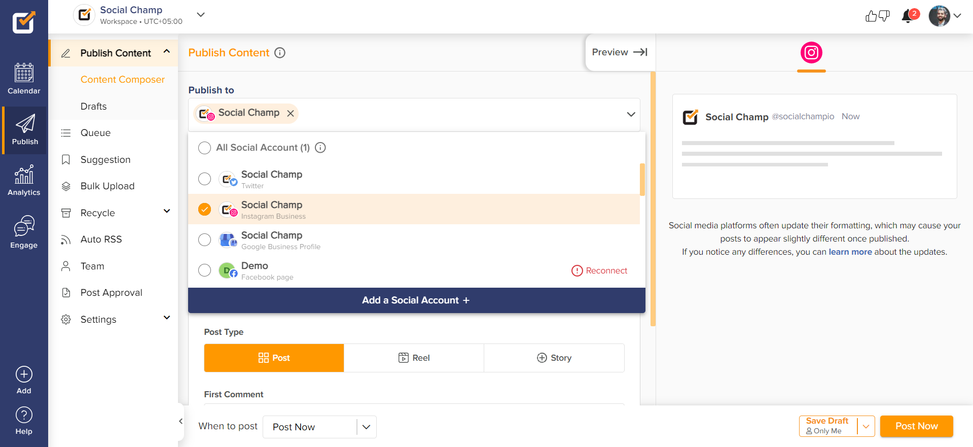Click Add a Social Account button

click(416, 300)
